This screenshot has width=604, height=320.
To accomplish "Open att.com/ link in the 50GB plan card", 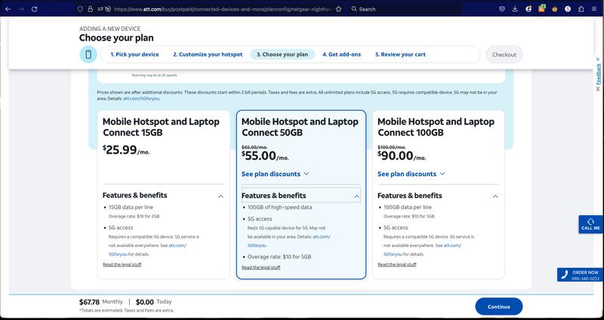I will (x=322, y=237).
